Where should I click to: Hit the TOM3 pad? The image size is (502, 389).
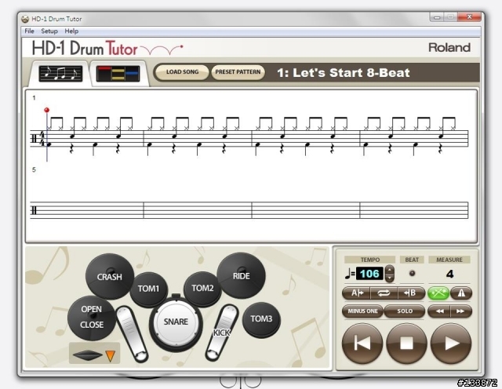(261, 319)
